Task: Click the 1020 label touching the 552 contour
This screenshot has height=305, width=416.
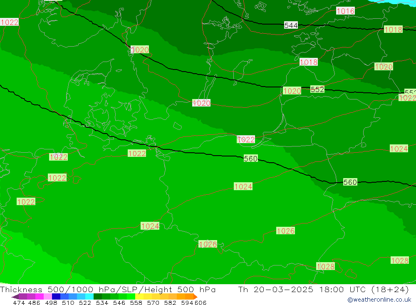Action: pos(292,91)
